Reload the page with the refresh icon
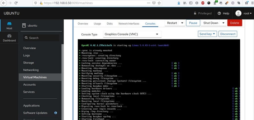Screen dimensions: 254x120 pos(16,3)
